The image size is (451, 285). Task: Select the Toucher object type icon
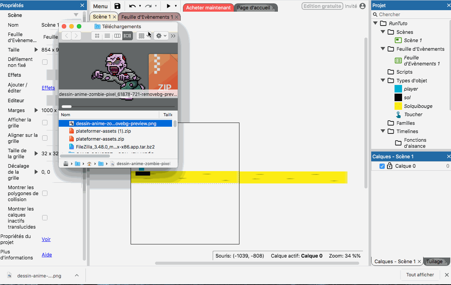pyautogui.click(x=398, y=115)
